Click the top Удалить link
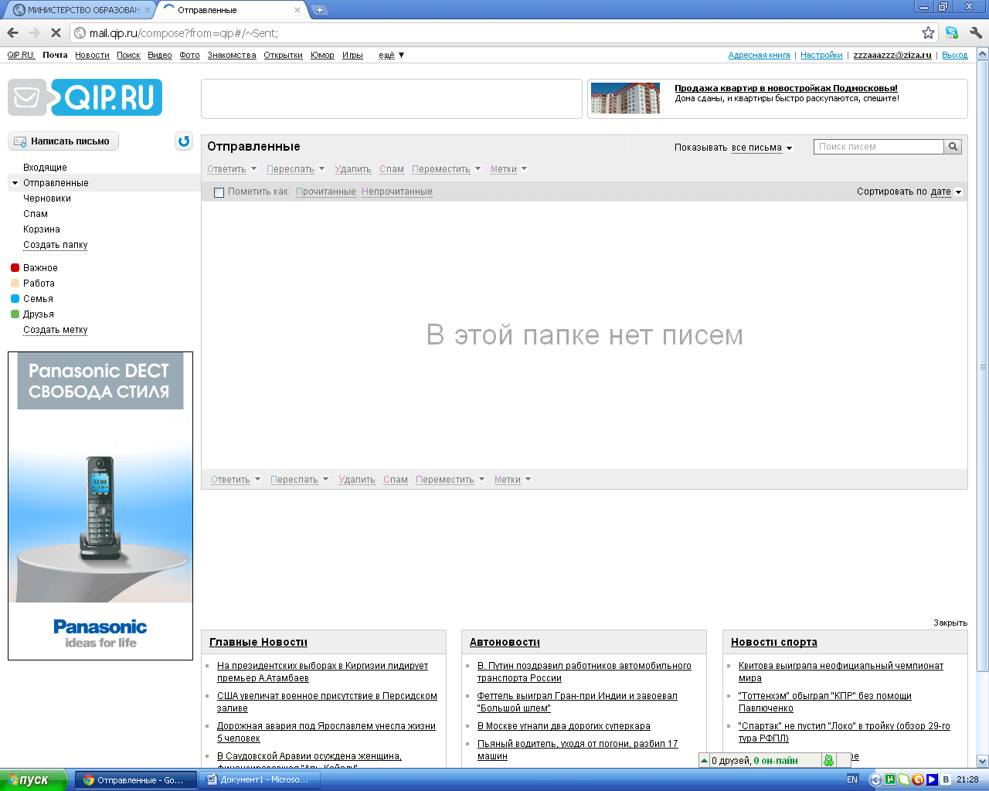Image resolution: width=989 pixels, height=791 pixels. tap(353, 169)
